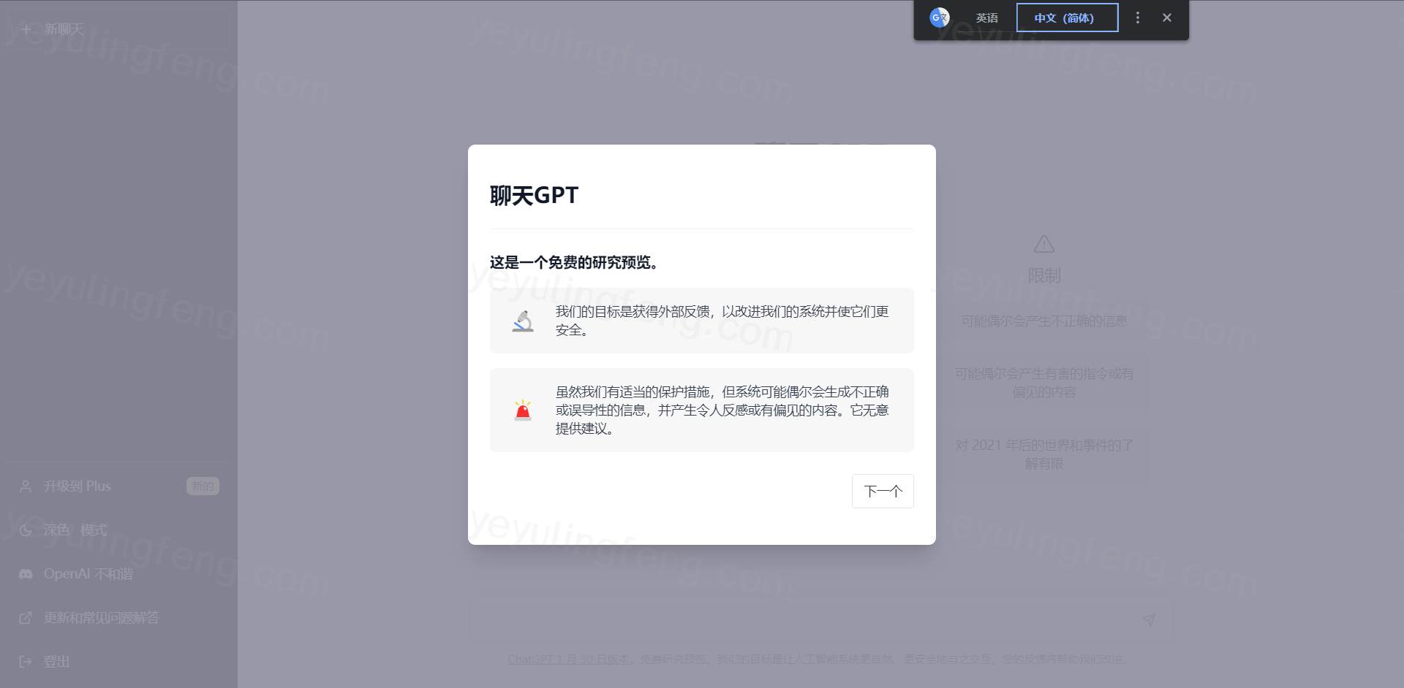This screenshot has width=1404, height=688.
Task: Click the send message paper-plane icon
Action: point(1149,619)
